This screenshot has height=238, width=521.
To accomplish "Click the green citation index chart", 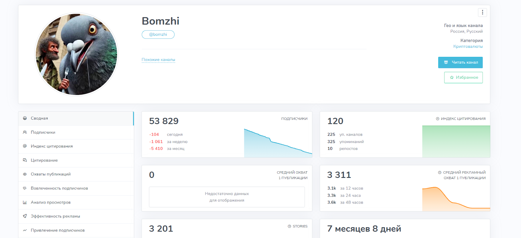I will [x=456, y=141].
